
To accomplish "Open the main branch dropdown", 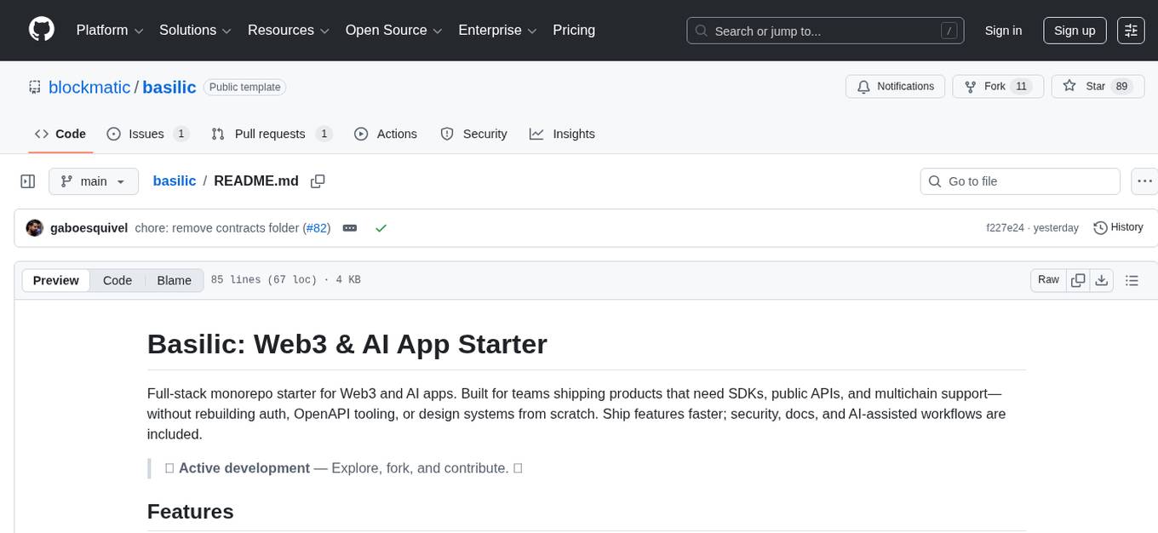I will coord(93,181).
